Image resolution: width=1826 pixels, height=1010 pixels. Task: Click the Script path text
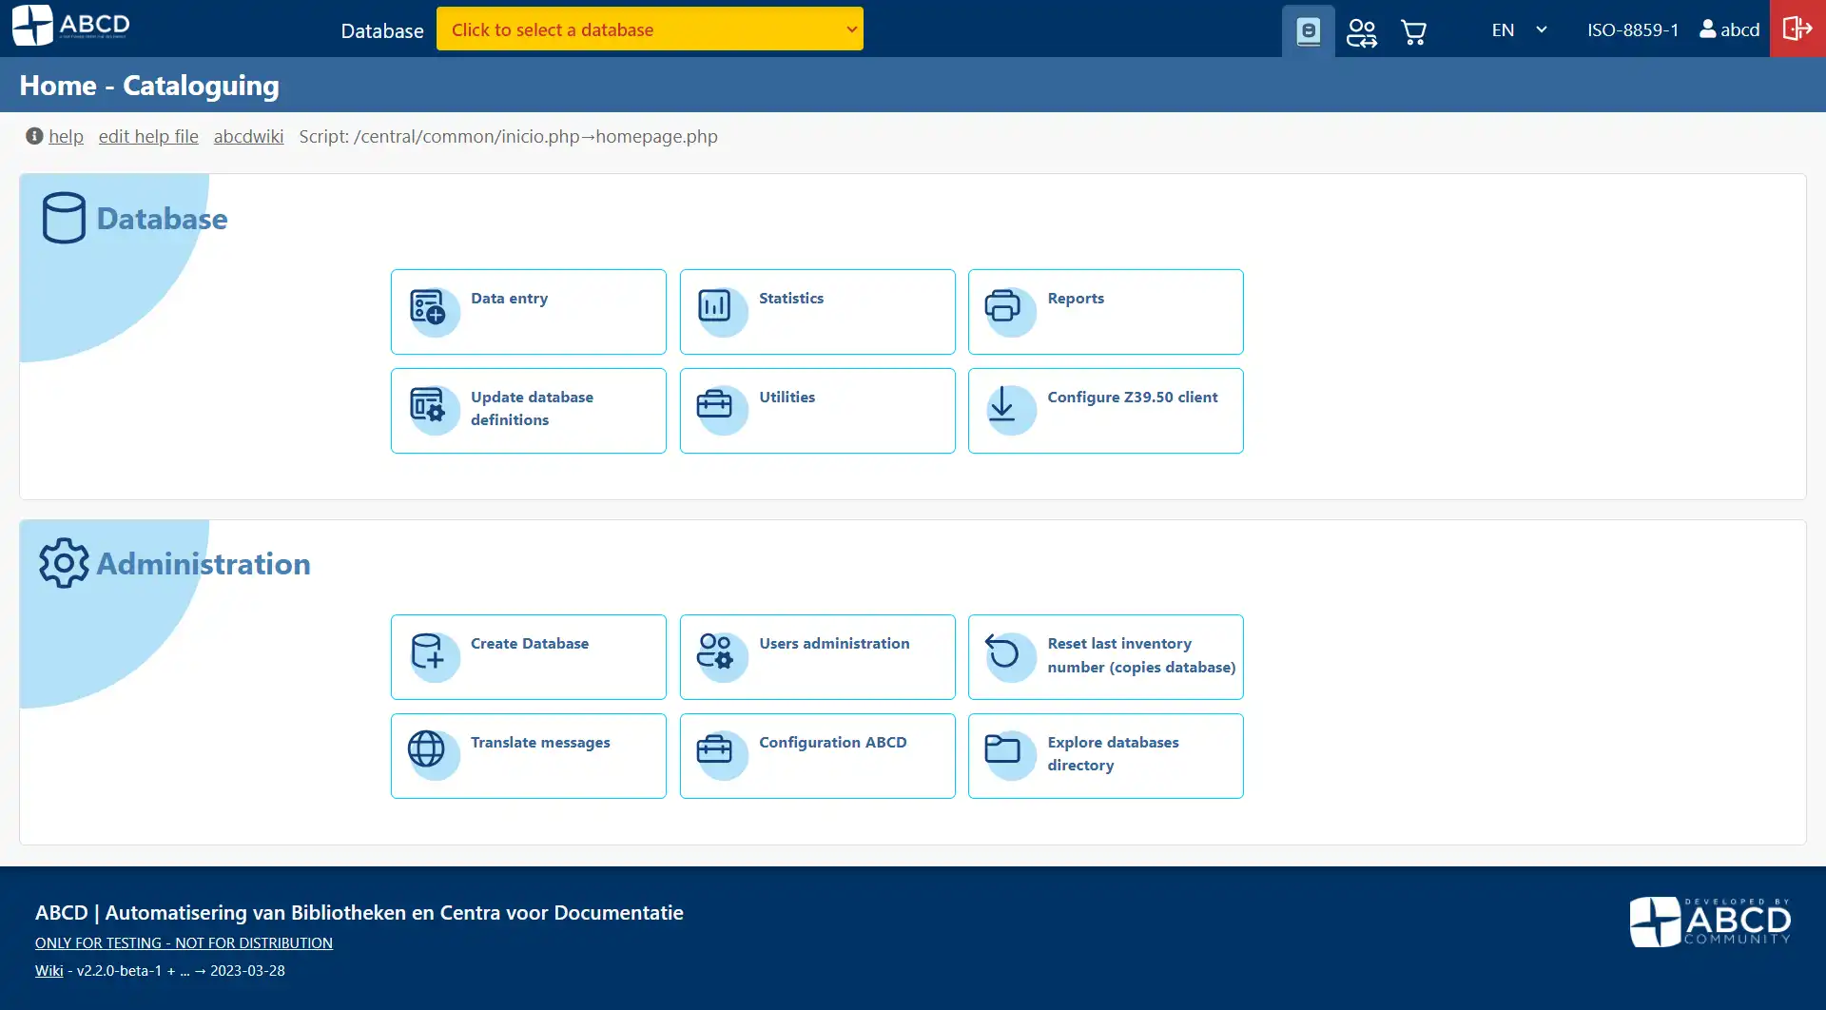click(508, 136)
